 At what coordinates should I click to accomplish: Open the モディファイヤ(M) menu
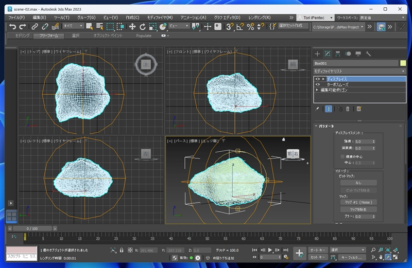pos(160,17)
